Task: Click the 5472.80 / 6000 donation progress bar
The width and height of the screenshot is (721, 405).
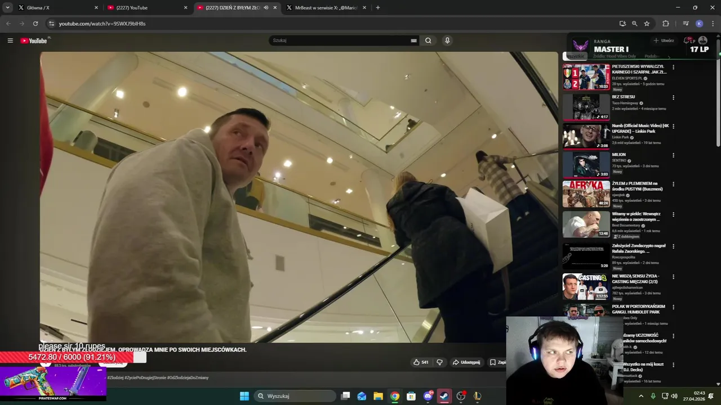Action: tap(73, 357)
